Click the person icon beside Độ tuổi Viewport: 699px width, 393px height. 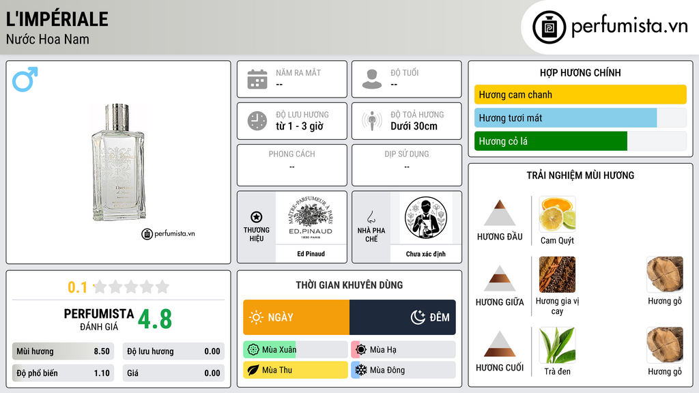pyautogui.click(x=372, y=79)
